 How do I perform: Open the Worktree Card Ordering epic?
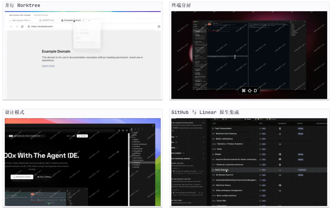pos(226,134)
